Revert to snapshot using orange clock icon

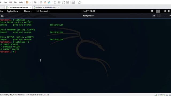tap(45, 2)
